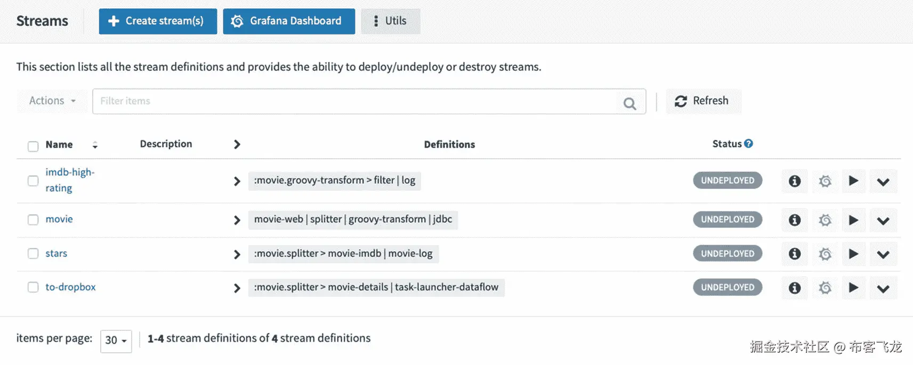Click the Status help question icon
Image resolution: width=913 pixels, height=365 pixels.
click(x=749, y=144)
